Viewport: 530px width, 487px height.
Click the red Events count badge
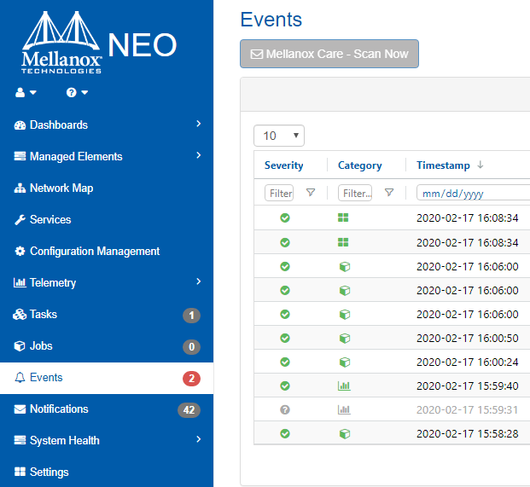(x=192, y=379)
